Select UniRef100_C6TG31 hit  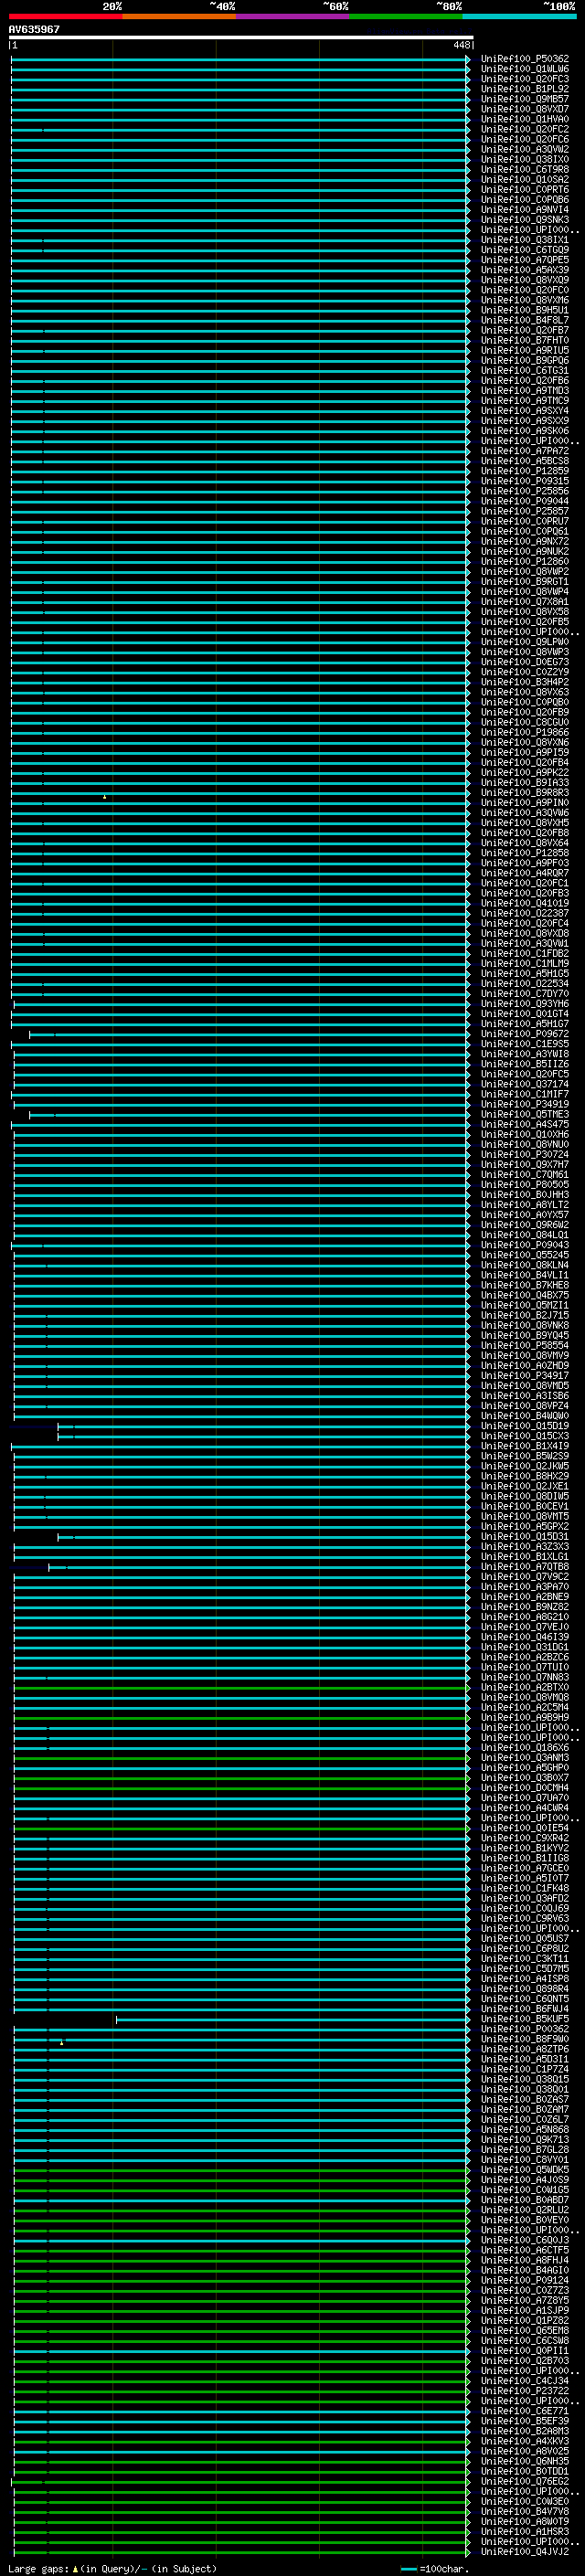click(525, 371)
